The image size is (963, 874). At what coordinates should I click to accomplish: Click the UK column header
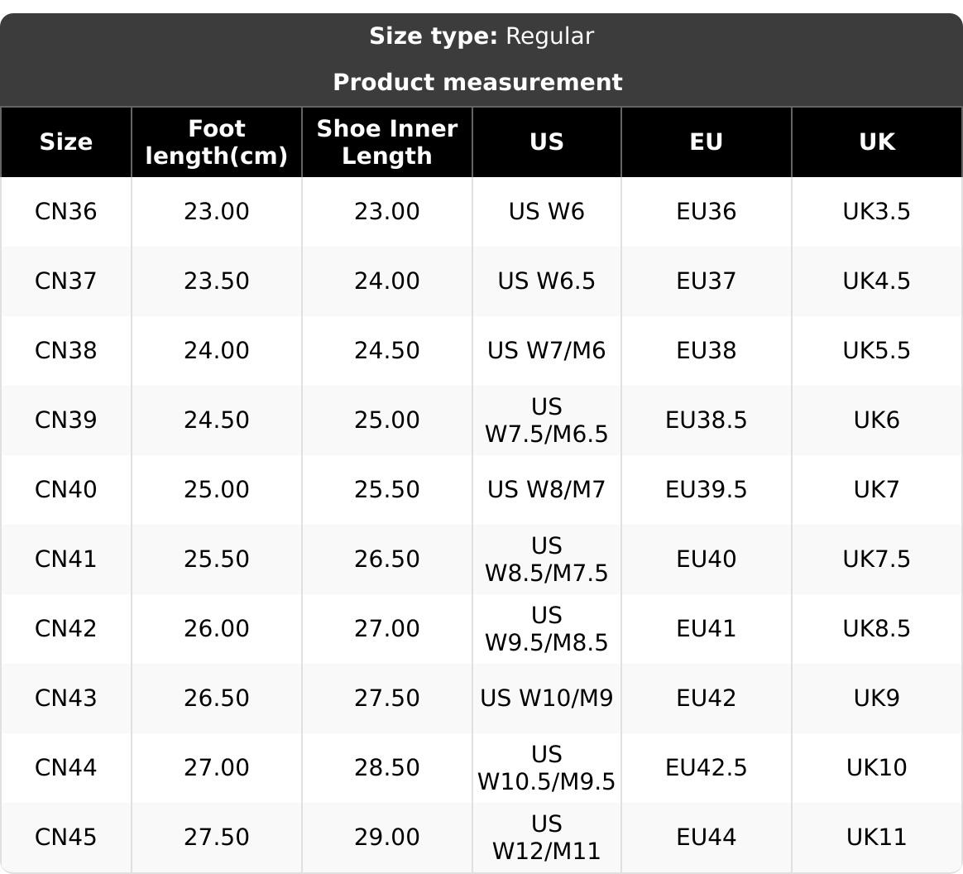click(x=877, y=142)
